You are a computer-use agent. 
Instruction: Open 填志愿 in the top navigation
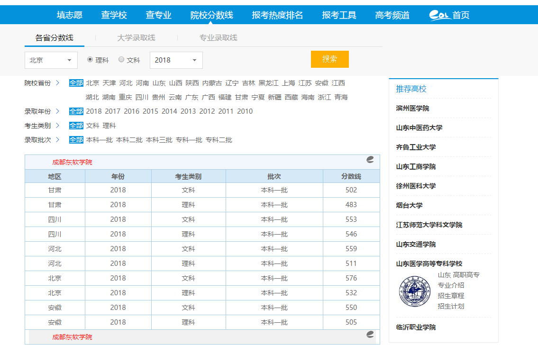tap(70, 15)
